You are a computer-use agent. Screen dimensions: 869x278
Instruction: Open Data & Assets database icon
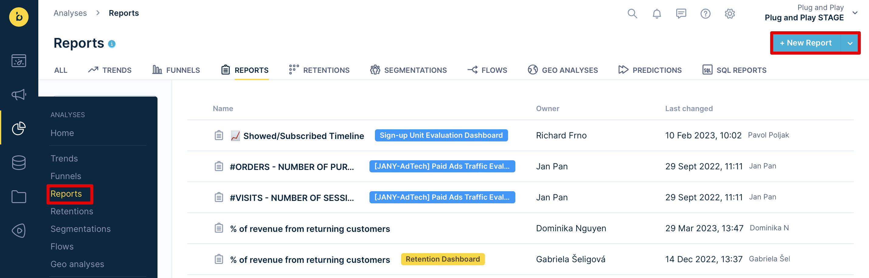click(19, 163)
